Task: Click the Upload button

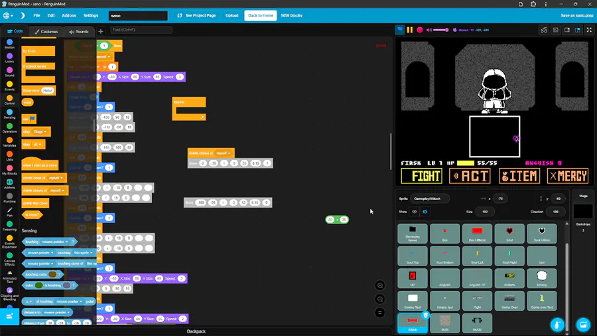Action: tap(232, 16)
